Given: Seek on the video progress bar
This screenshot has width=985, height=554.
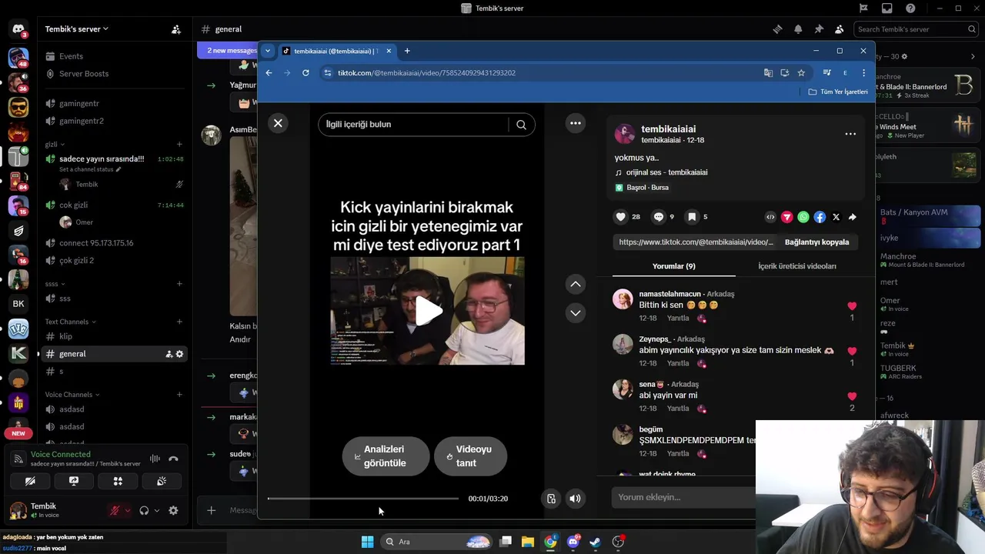Looking at the screenshot, I should coord(362,499).
